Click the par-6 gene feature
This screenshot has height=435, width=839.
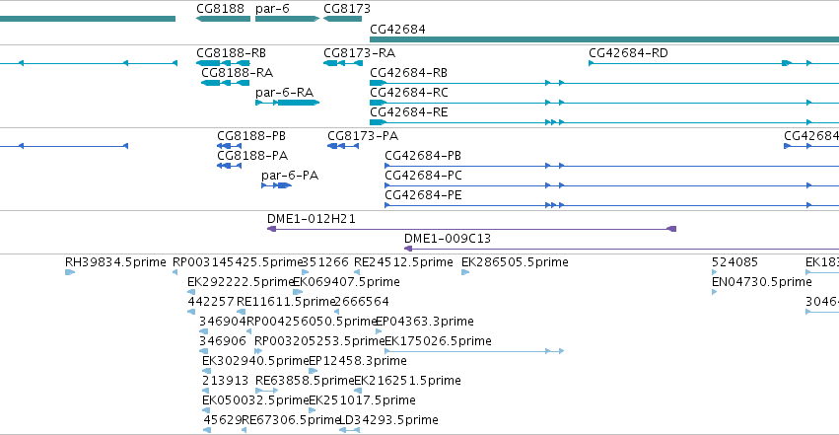pyautogui.click(x=287, y=19)
